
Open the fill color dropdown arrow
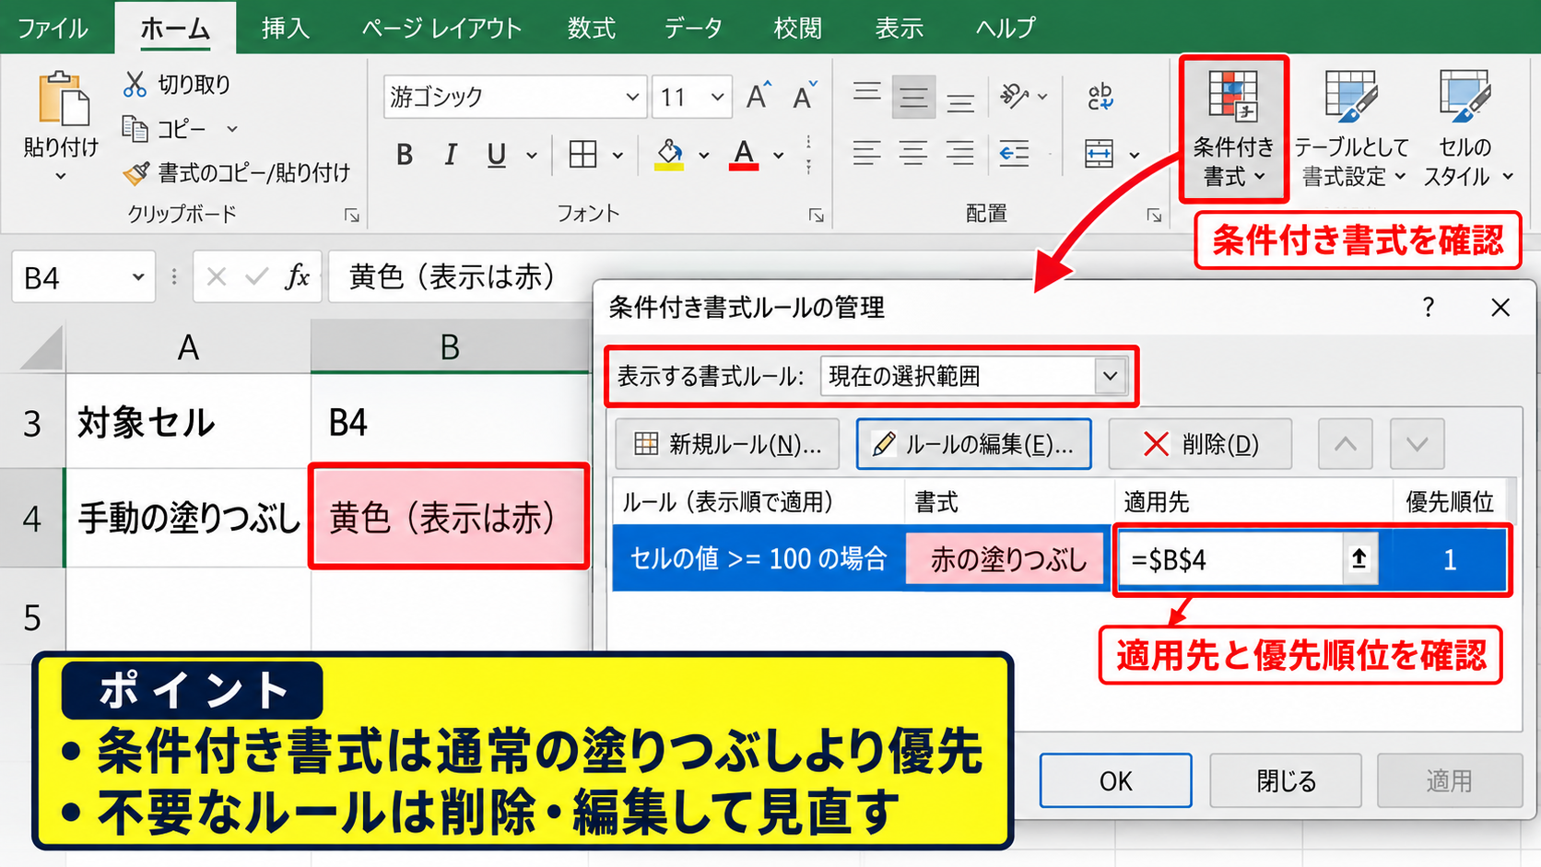[x=704, y=156]
